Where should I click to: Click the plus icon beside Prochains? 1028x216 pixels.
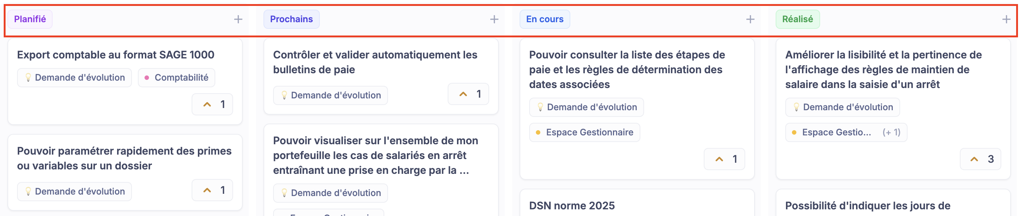click(x=494, y=19)
